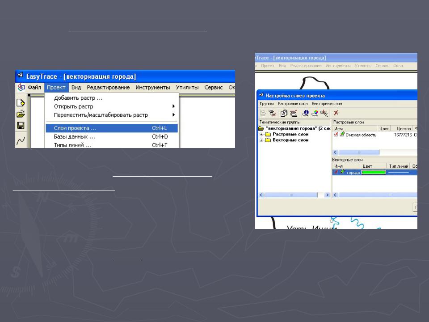Image resolution: width=429 pixels, height=322 pixels.
Task: Select the "векторизация города" root tree item
Action: point(298,128)
